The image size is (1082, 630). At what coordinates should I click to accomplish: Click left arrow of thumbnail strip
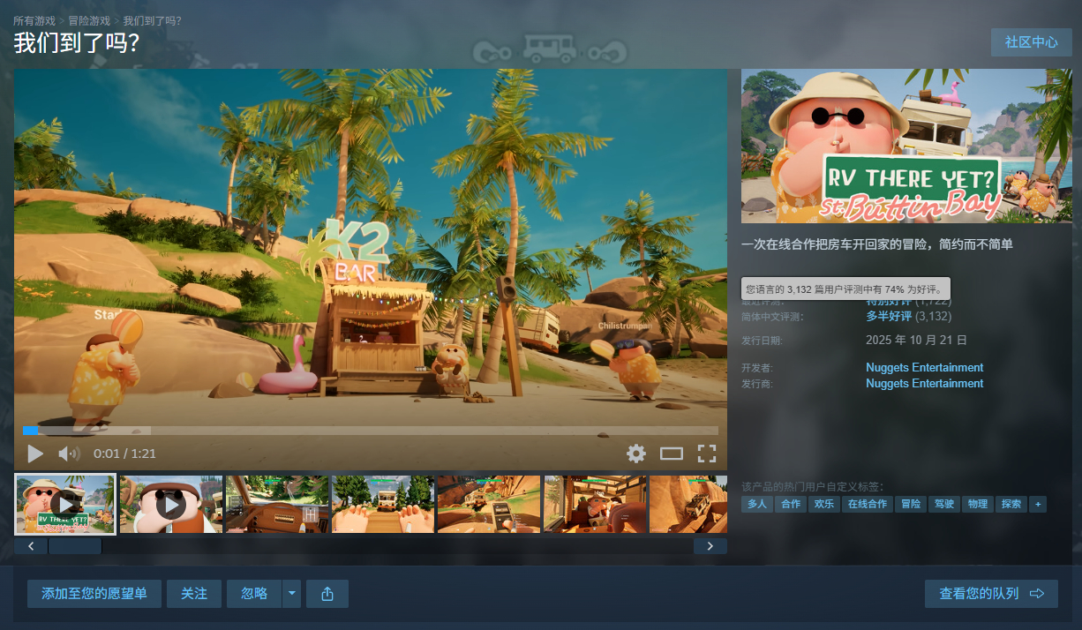(x=31, y=546)
